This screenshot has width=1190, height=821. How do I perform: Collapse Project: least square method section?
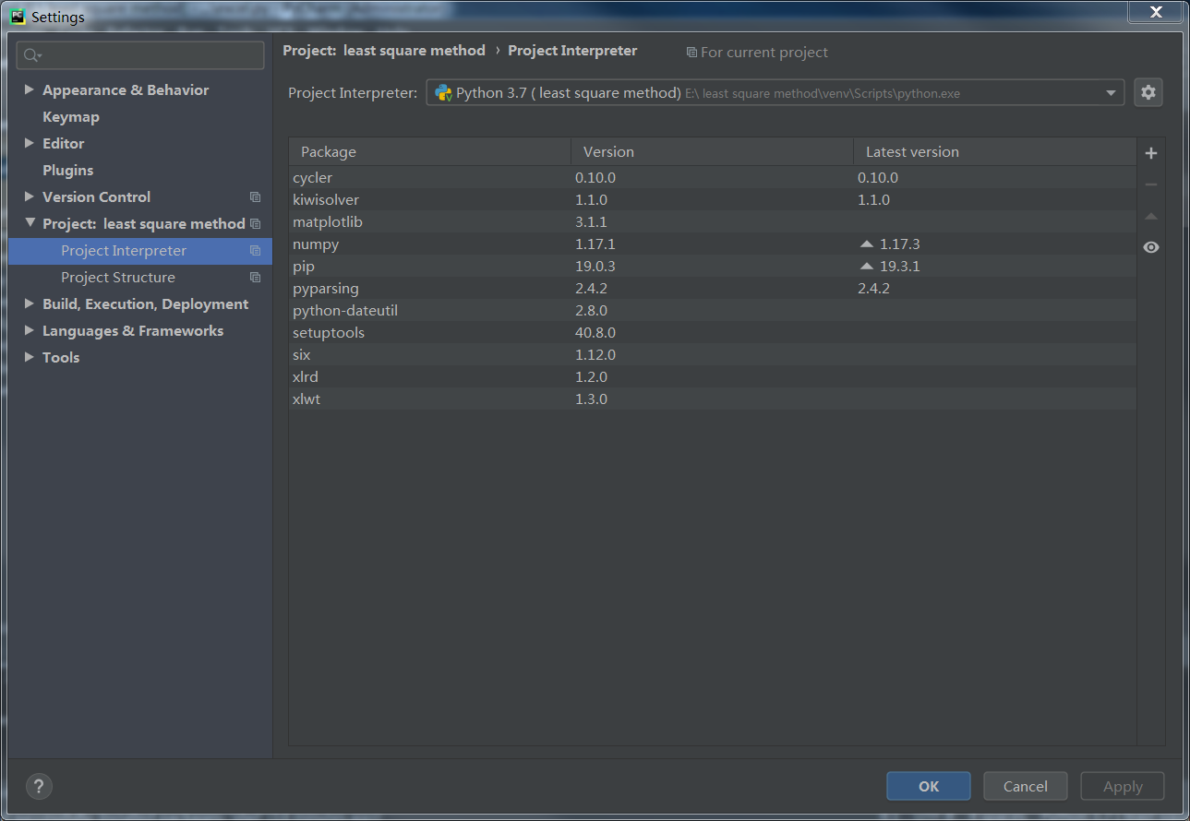coord(30,223)
